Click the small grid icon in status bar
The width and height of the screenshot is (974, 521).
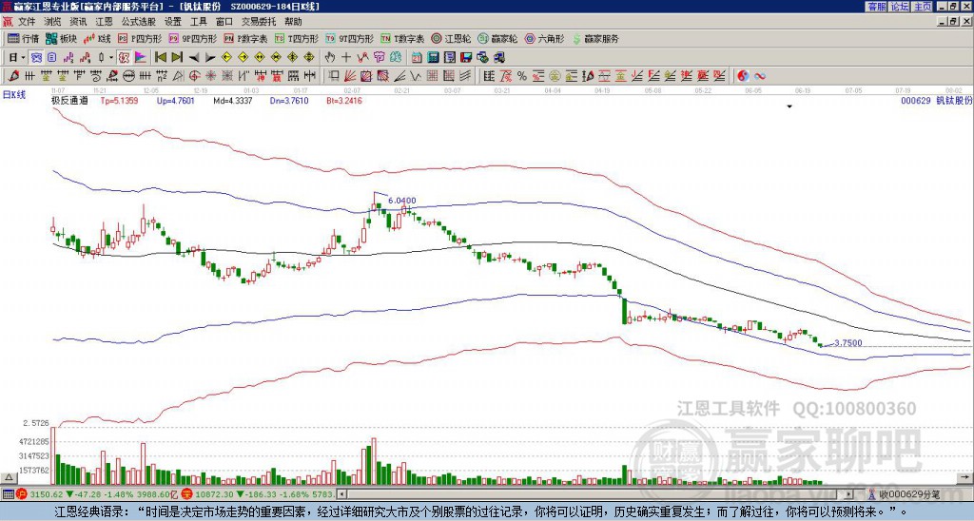[x=8, y=494]
